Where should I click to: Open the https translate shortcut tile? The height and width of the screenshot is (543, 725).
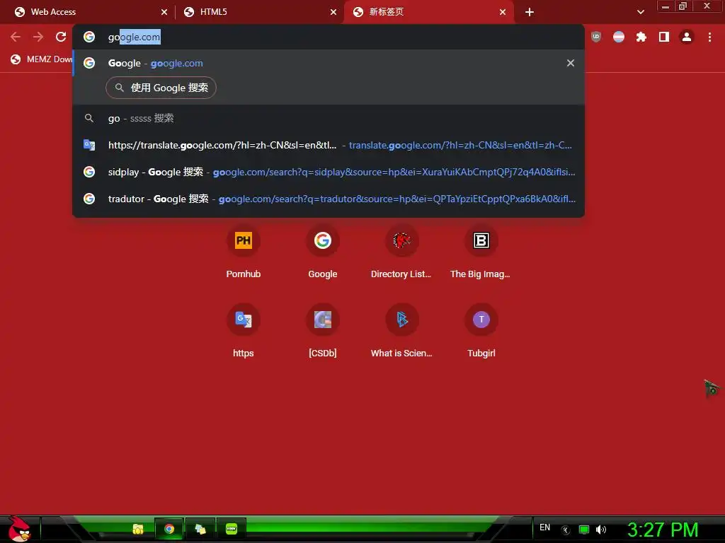[x=244, y=332]
